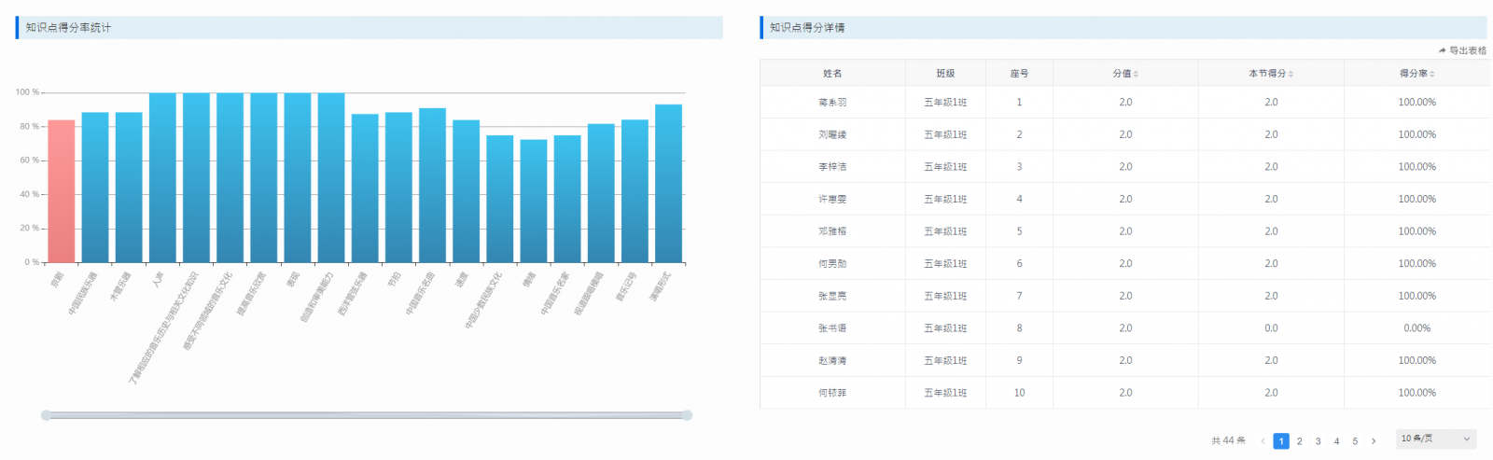Click the rightmost 演唱形式 bar
The height and width of the screenshot is (460, 1493).
[668, 184]
